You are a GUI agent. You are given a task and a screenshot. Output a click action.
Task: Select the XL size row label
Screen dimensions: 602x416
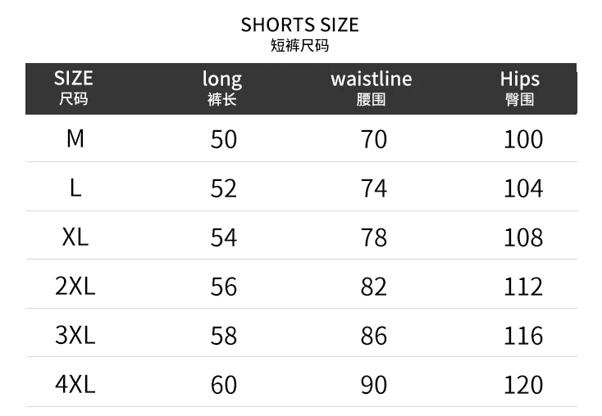[75, 237]
